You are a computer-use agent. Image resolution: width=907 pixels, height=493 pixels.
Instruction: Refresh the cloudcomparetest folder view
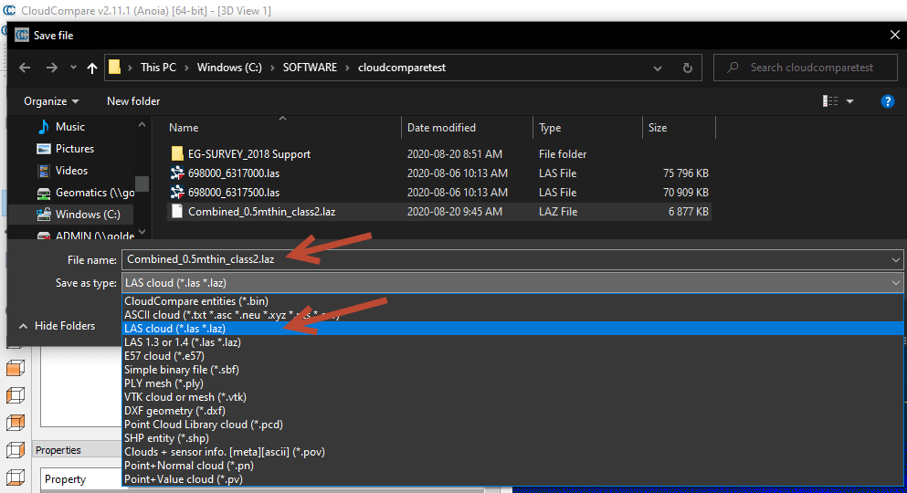tap(687, 68)
